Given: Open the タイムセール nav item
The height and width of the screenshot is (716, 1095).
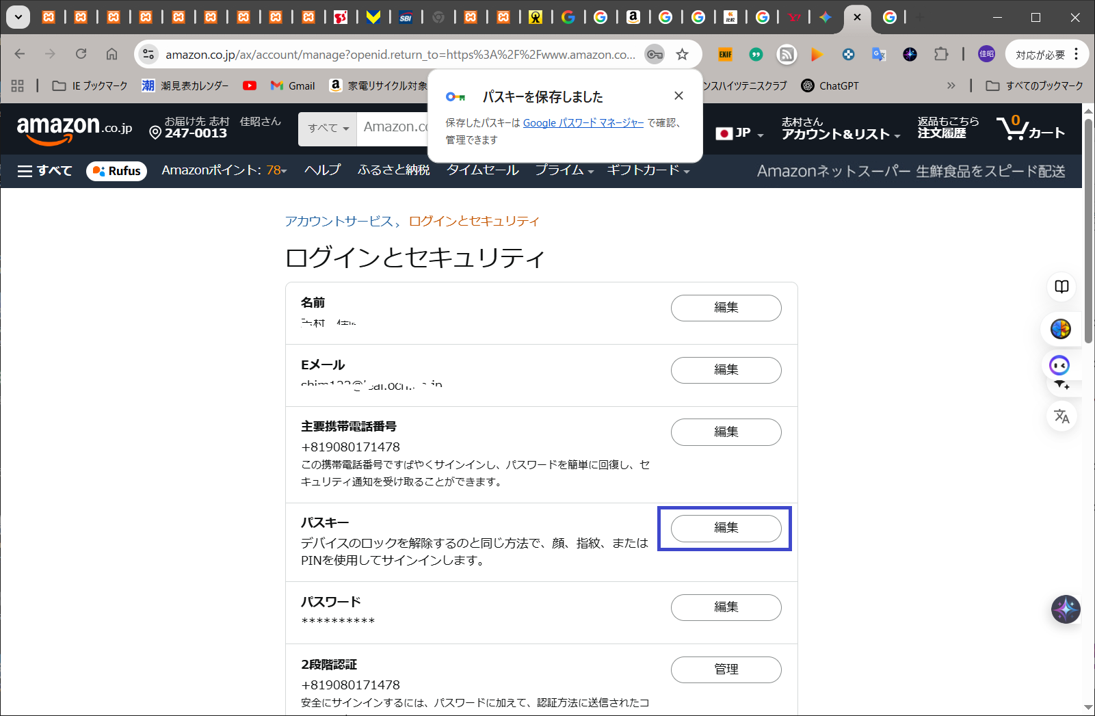Looking at the screenshot, I should pyautogui.click(x=483, y=170).
